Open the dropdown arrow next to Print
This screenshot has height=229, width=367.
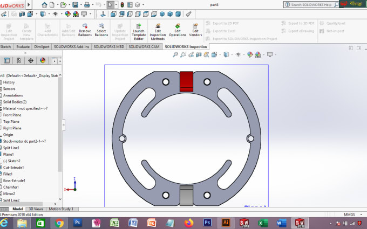coord(92,4)
